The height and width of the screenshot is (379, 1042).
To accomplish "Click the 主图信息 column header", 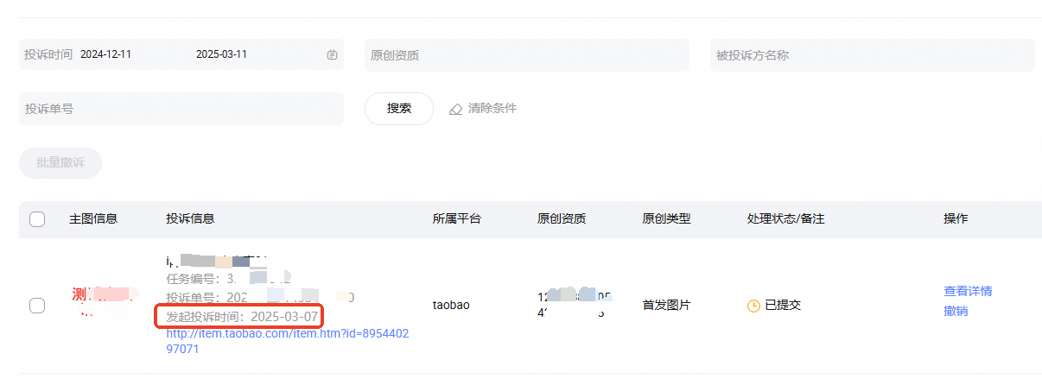I will tap(93, 219).
